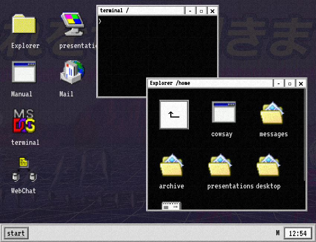Open the cowsay program icon
316x242 pixels.
pos(223,112)
